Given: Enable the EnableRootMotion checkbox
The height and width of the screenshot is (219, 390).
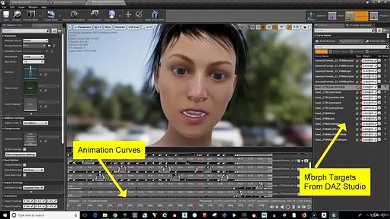Looking at the screenshot, I should [25, 165].
